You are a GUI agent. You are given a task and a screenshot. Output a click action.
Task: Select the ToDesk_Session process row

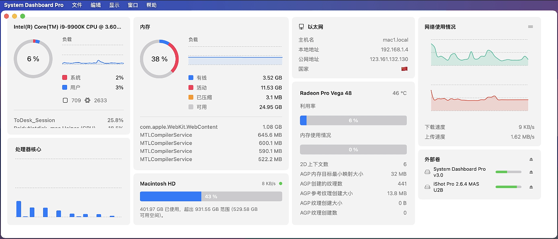coord(68,120)
